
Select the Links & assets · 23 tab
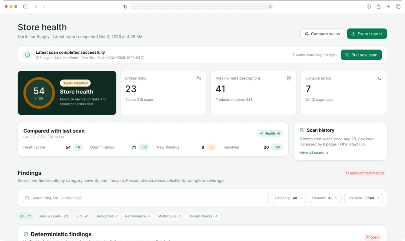pos(53,216)
